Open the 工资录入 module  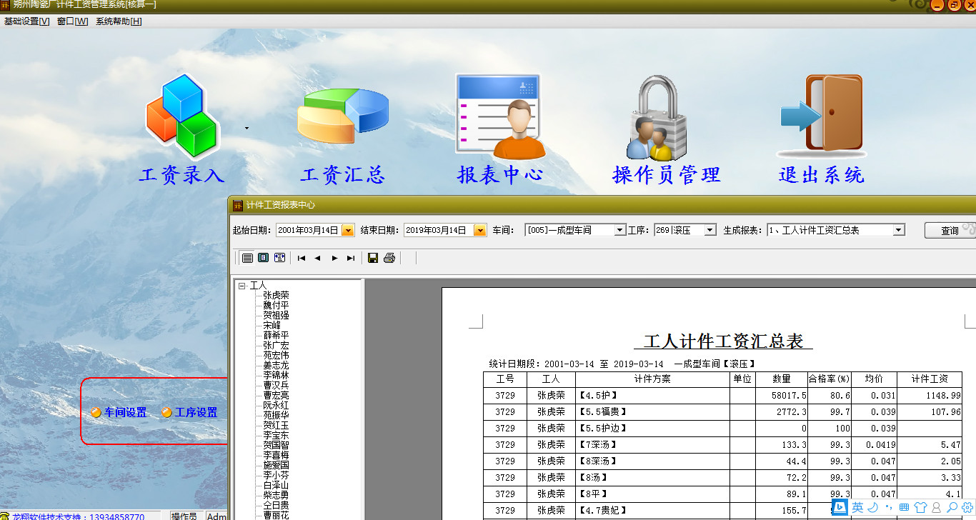pyautogui.click(x=181, y=118)
